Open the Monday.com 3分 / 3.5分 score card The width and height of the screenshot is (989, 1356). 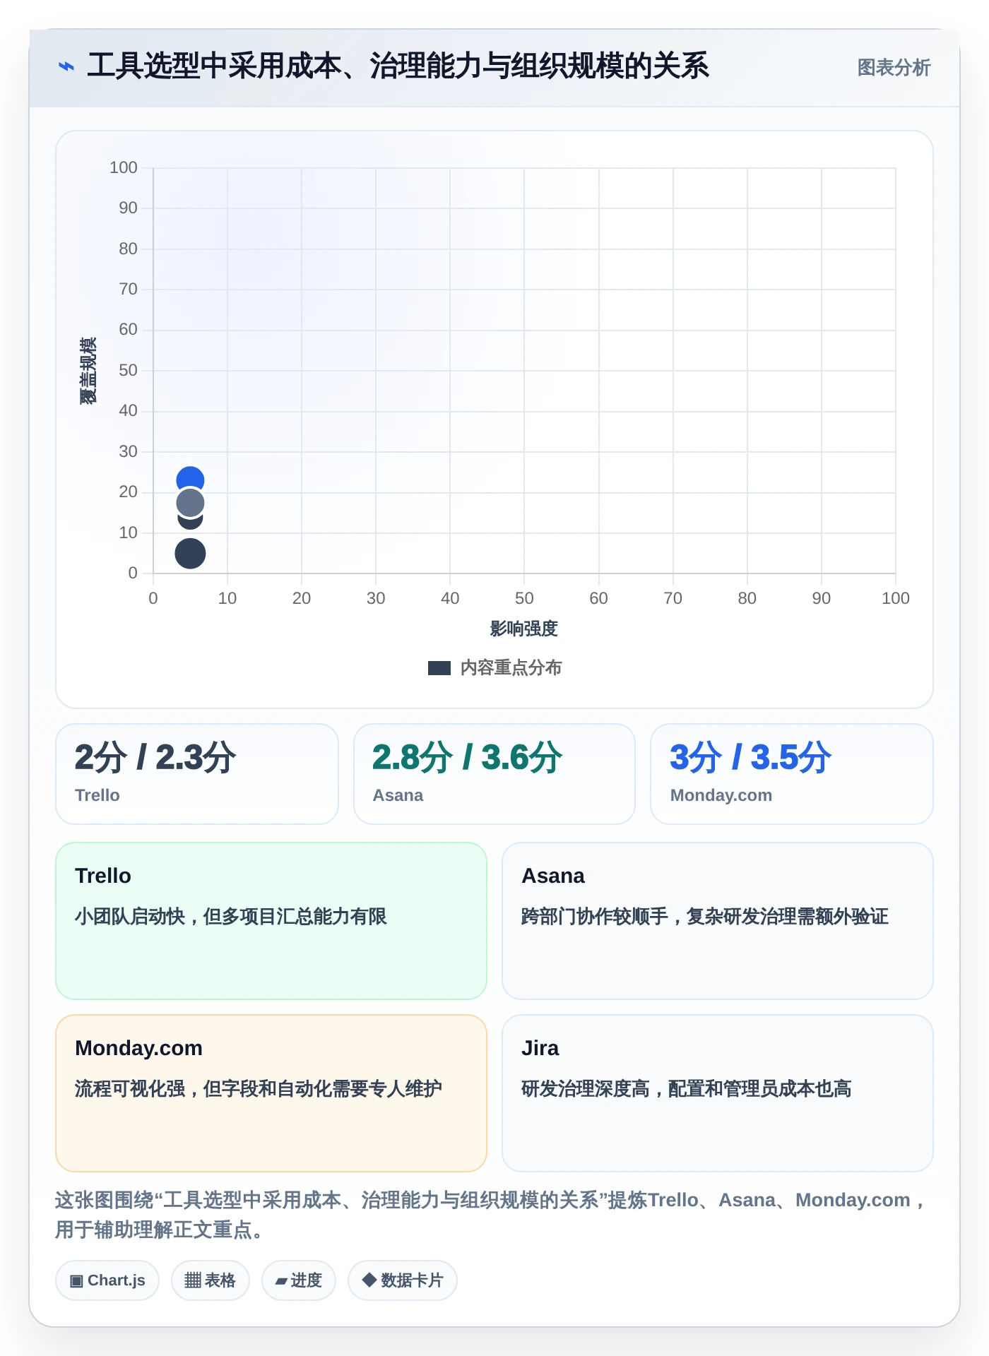click(792, 774)
